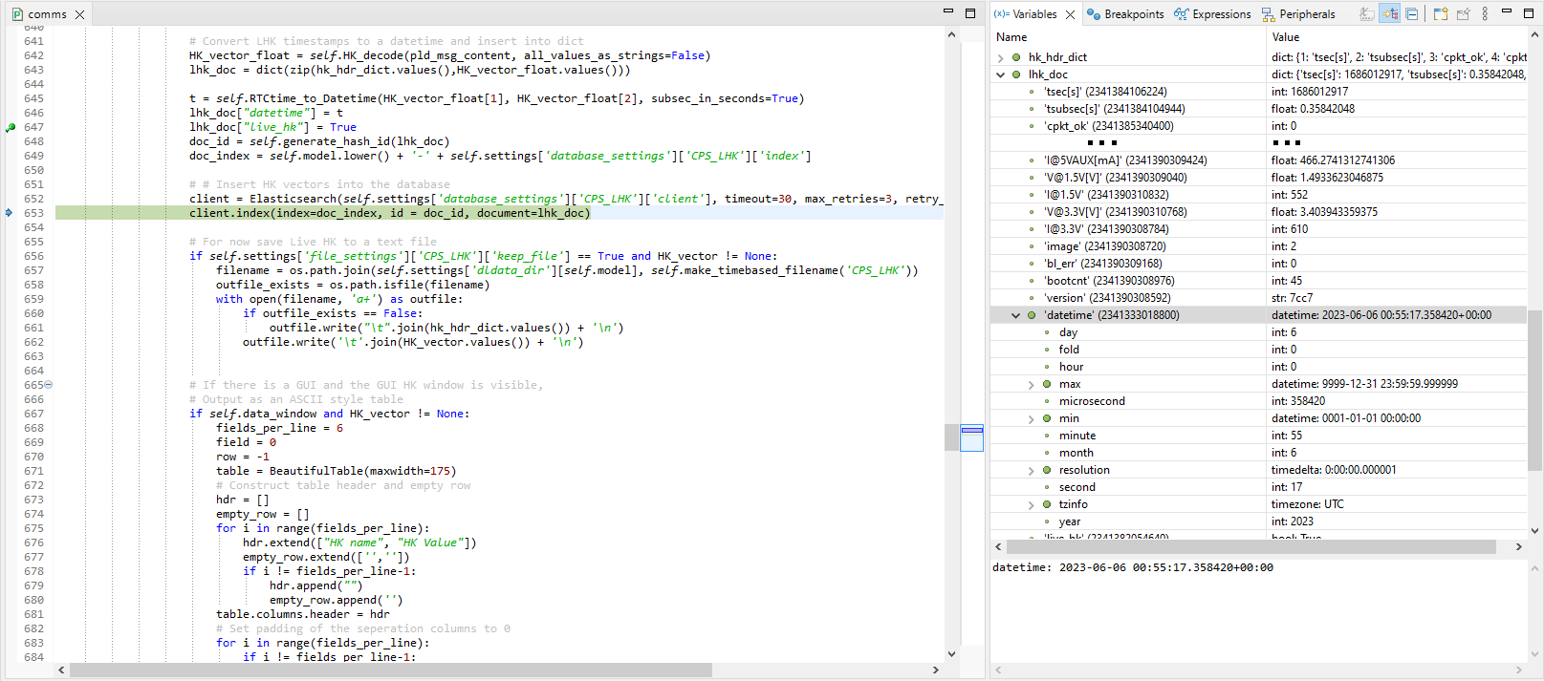1544x681 pixels.
Task: Toggle the Show Logical Structure button
Action: pyautogui.click(x=1390, y=13)
